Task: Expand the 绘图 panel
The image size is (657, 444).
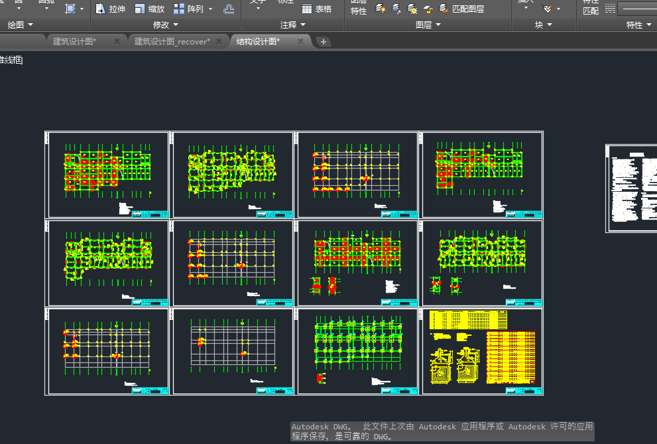Action: tap(20, 25)
